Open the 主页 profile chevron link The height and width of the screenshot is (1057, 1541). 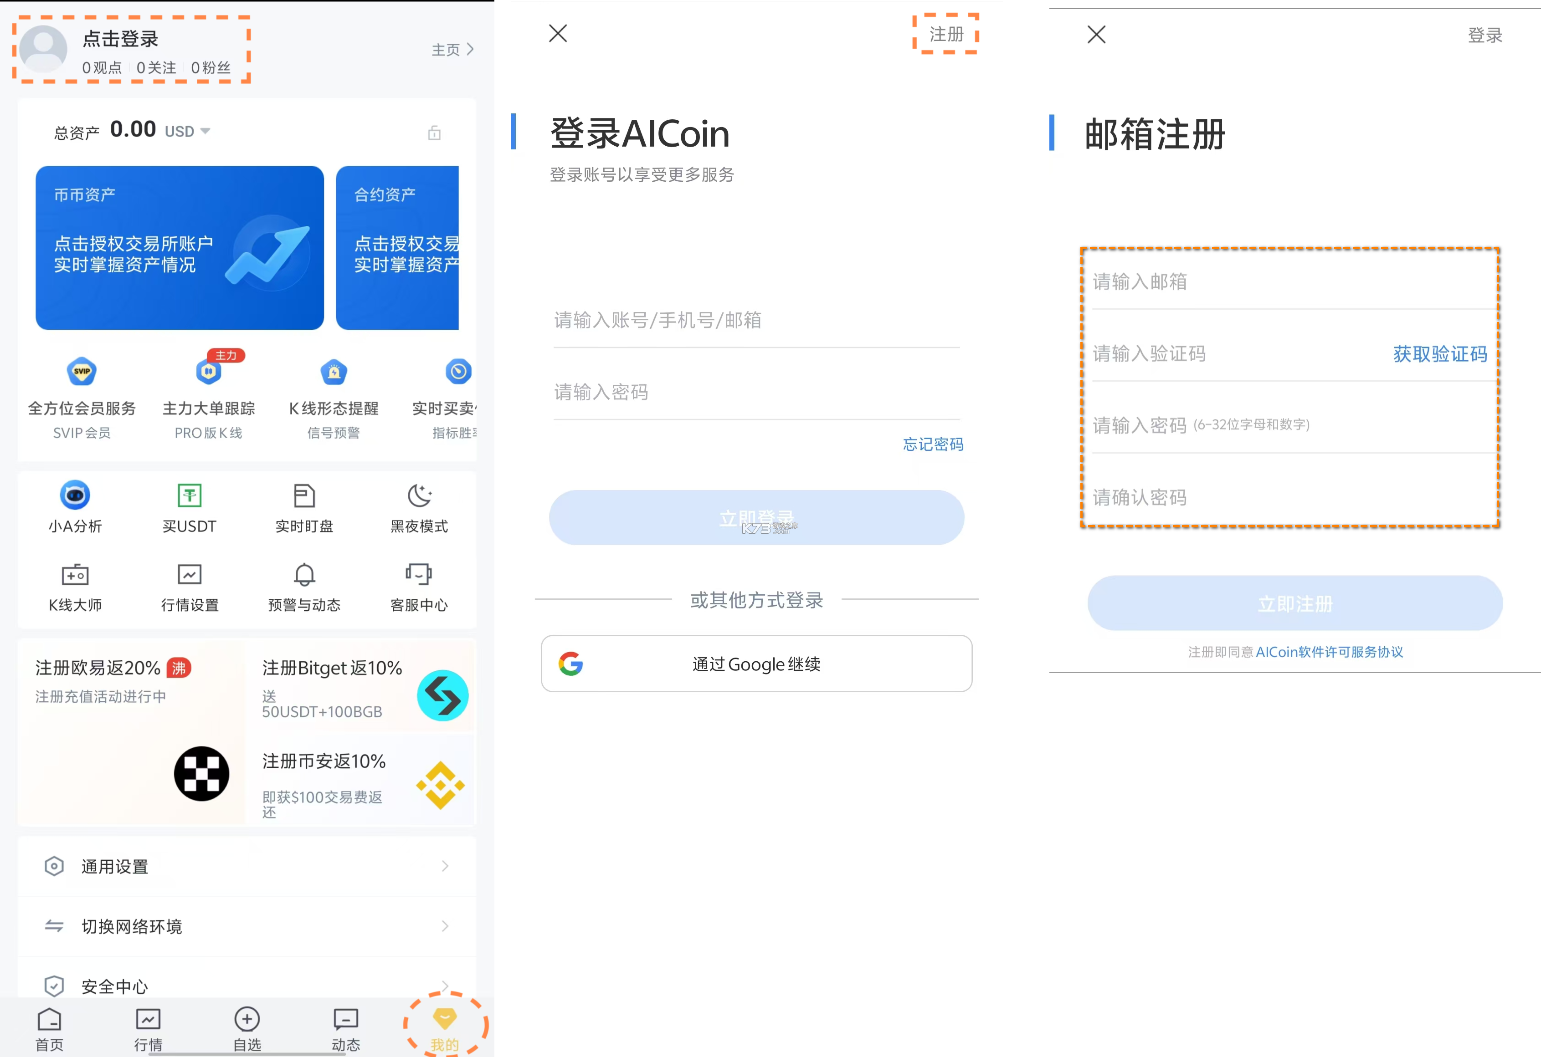click(x=452, y=50)
